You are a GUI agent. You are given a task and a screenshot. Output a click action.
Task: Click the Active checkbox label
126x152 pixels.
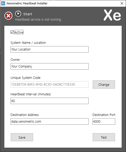[19, 32]
